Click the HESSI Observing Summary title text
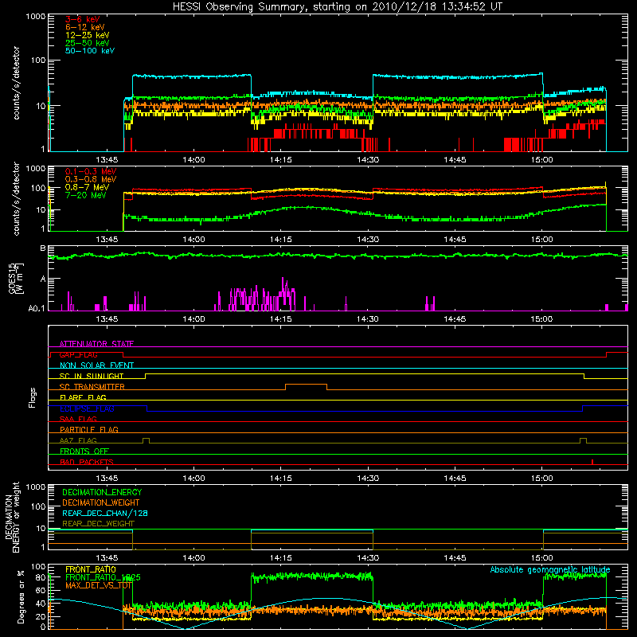 337,7
